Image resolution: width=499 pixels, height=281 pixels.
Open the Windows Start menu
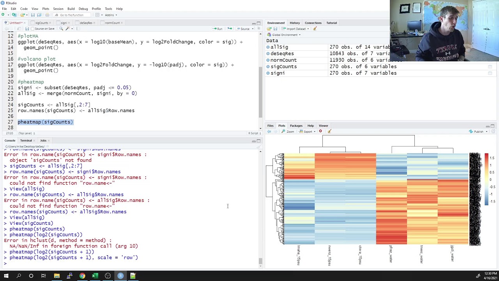click(x=6, y=276)
